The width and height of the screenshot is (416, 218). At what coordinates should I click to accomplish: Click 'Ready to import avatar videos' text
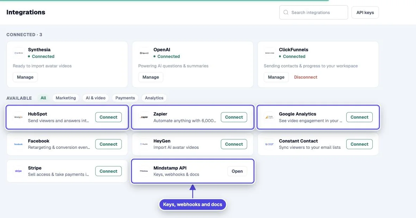[42, 66]
